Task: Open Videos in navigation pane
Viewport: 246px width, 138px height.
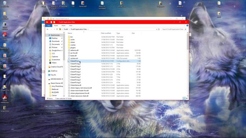Action: [x=54, y=63]
